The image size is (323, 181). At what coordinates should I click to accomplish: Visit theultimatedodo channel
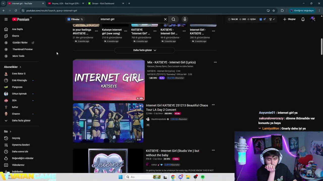click(158, 119)
